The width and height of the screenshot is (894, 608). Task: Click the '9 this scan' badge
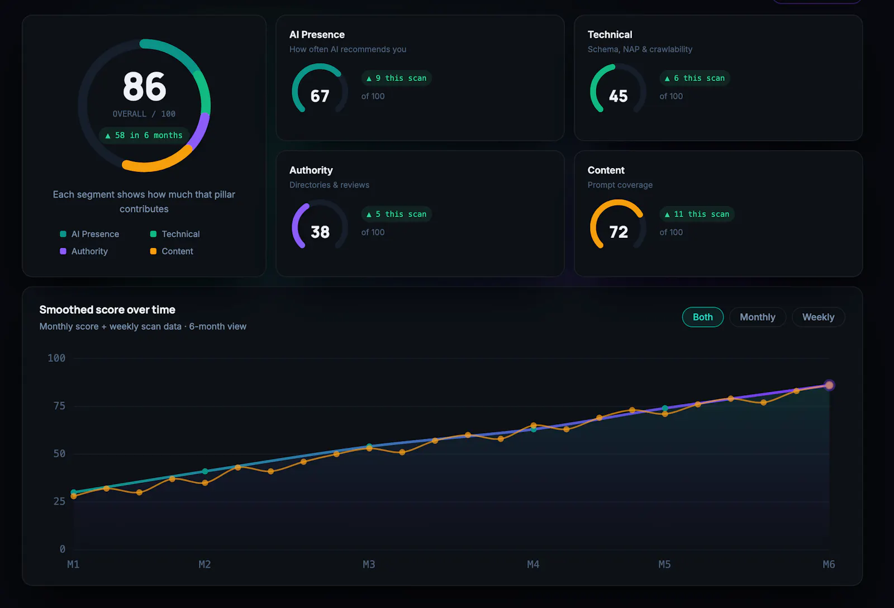(396, 78)
